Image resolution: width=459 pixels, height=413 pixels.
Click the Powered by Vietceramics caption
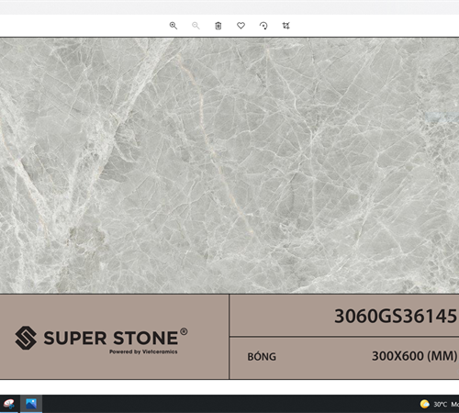[x=143, y=352]
